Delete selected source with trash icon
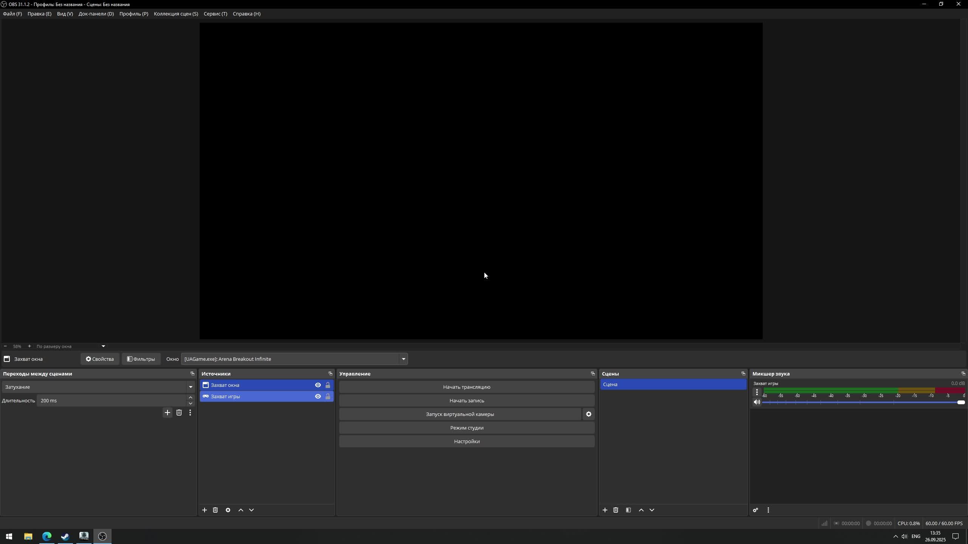Screen dimensions: 968x544 (x=215, y=510)
